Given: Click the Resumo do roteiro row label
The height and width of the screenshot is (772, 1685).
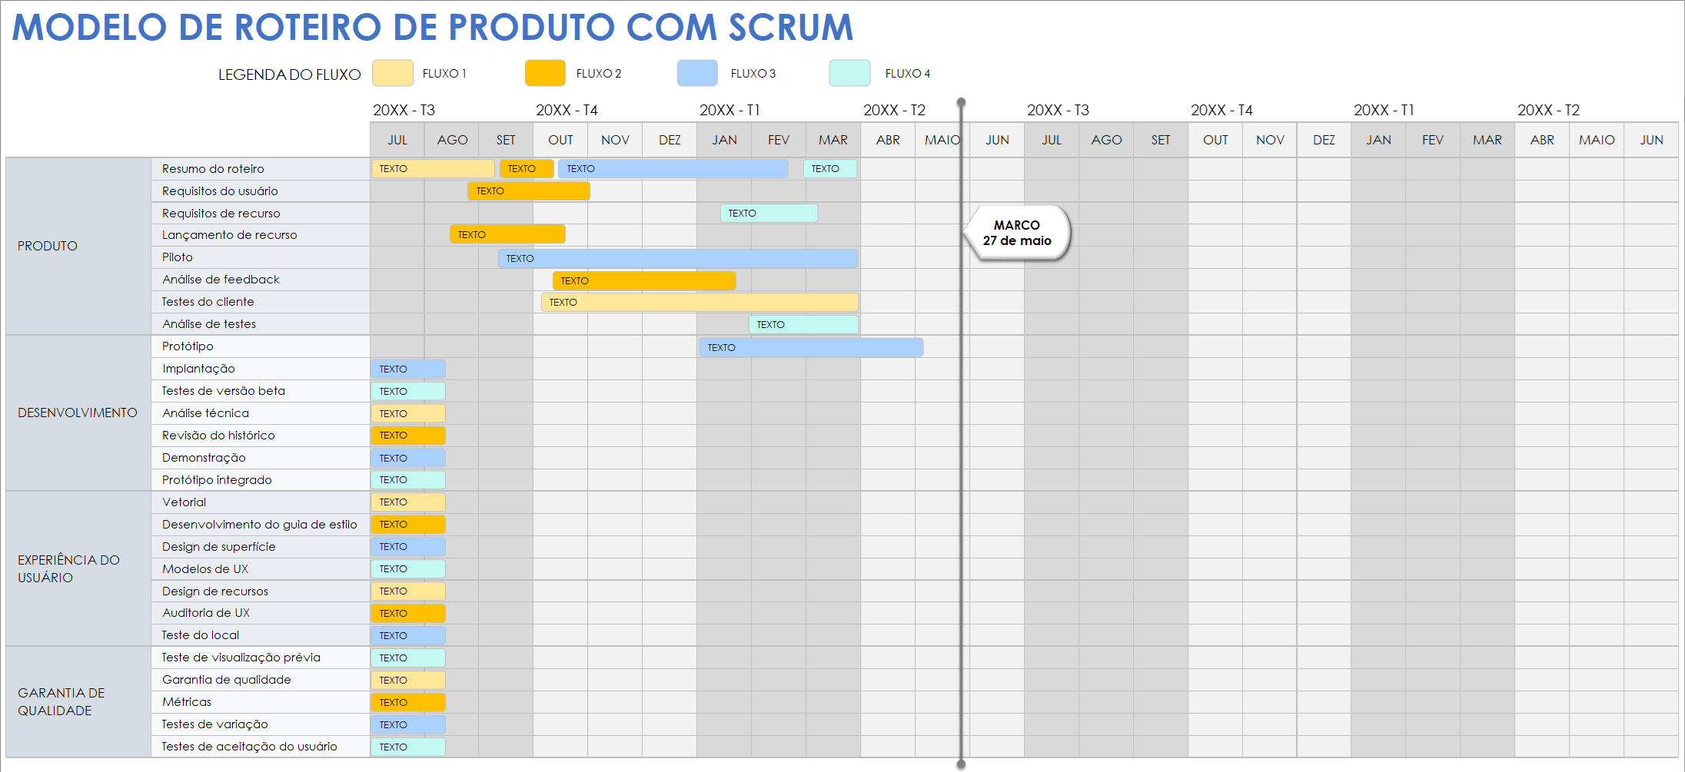Looking at the screenshot, I should 213,168.
